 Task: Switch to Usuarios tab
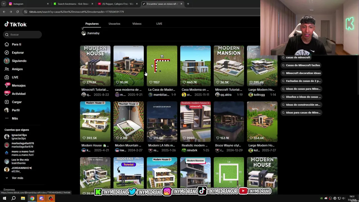coord(114,24)
